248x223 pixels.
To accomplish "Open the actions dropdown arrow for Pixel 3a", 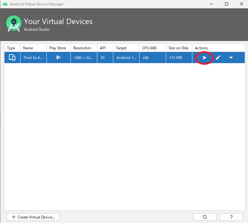I will [231, 58].
